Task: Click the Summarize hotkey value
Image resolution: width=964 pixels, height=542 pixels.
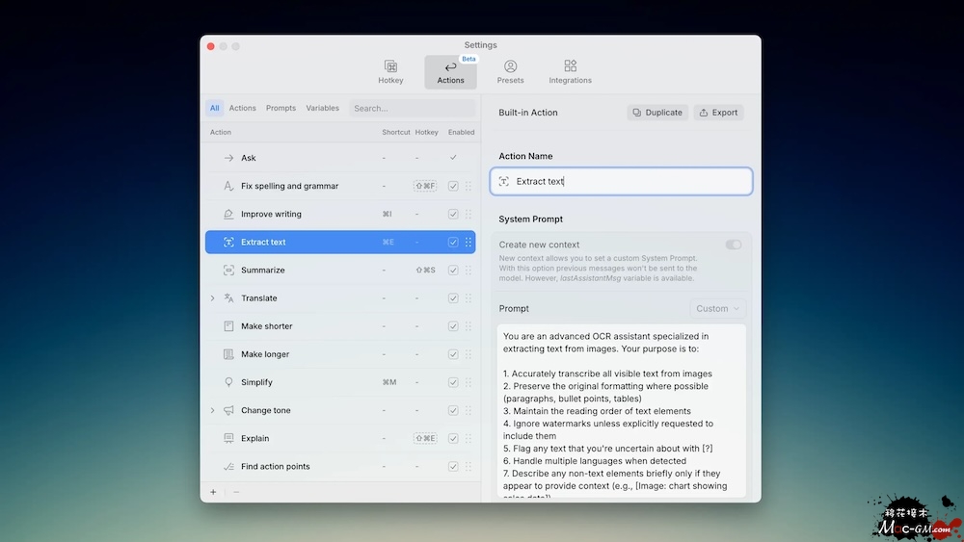Action: (x=425, y=271)
